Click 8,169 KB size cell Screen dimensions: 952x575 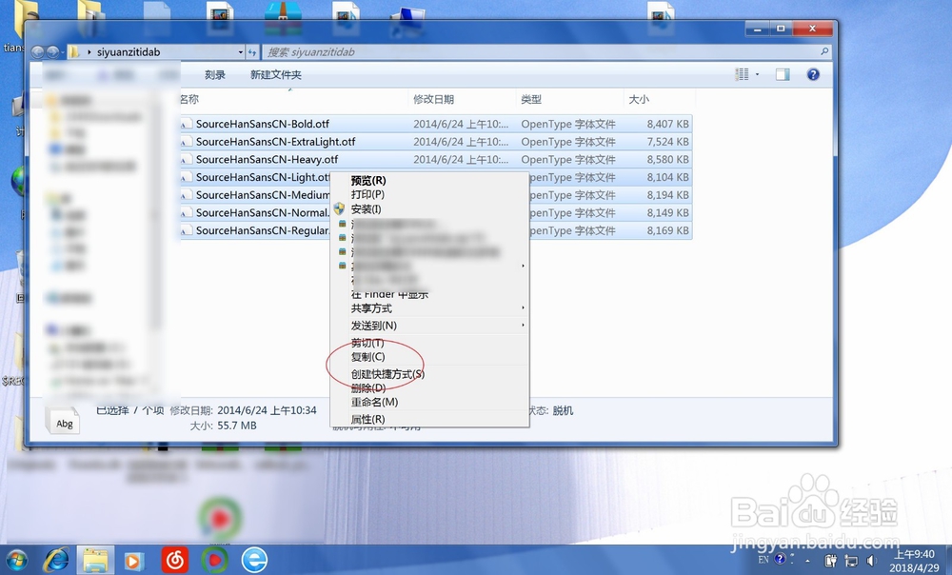pyautogui.click(x=668, y=230)
